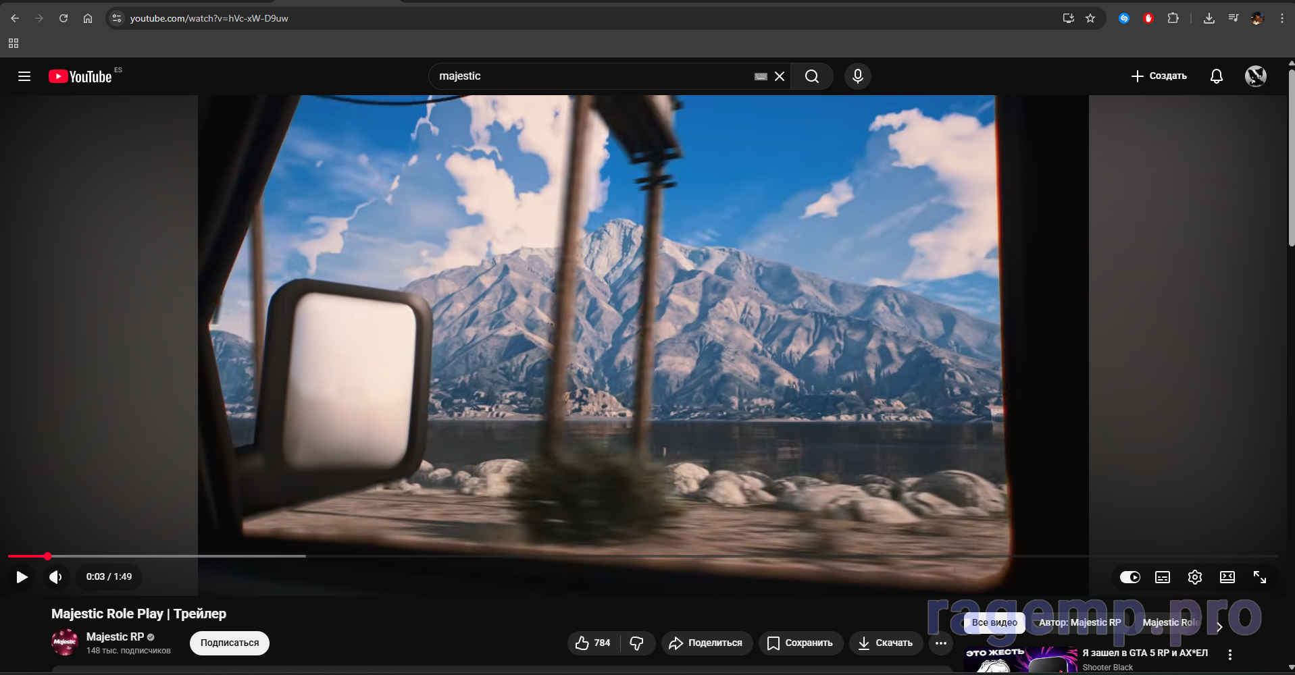Viewport: 1295px width, 675px height.
Task: Open video settings gear
Action: (1194, 577)
